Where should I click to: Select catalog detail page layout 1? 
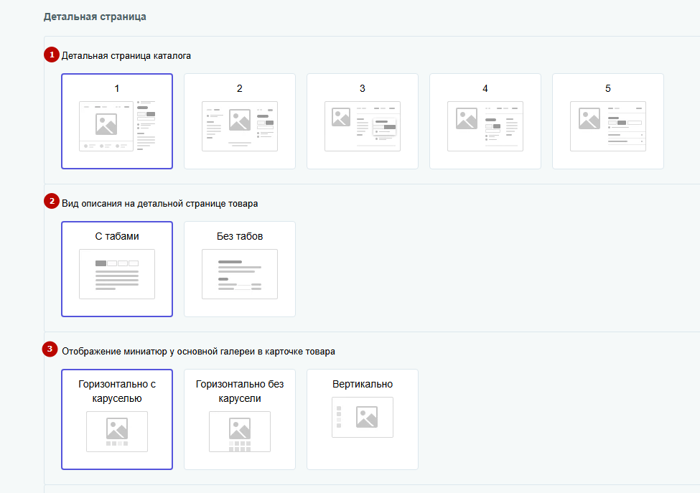(117, 121)
